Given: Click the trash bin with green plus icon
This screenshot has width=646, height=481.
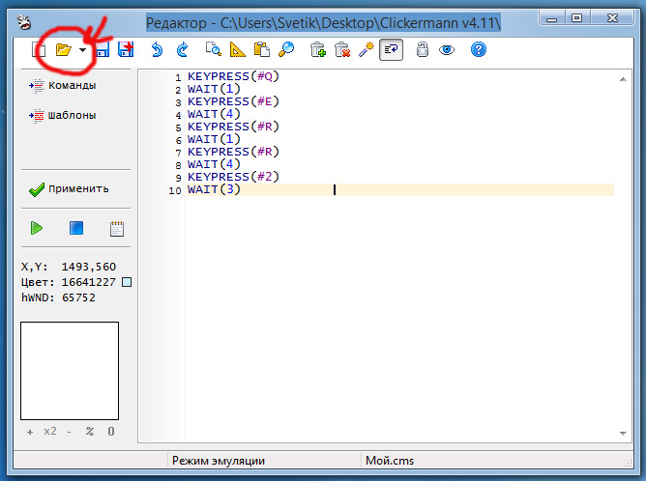Looking at the screenshot, I should (x=317, y=49).
